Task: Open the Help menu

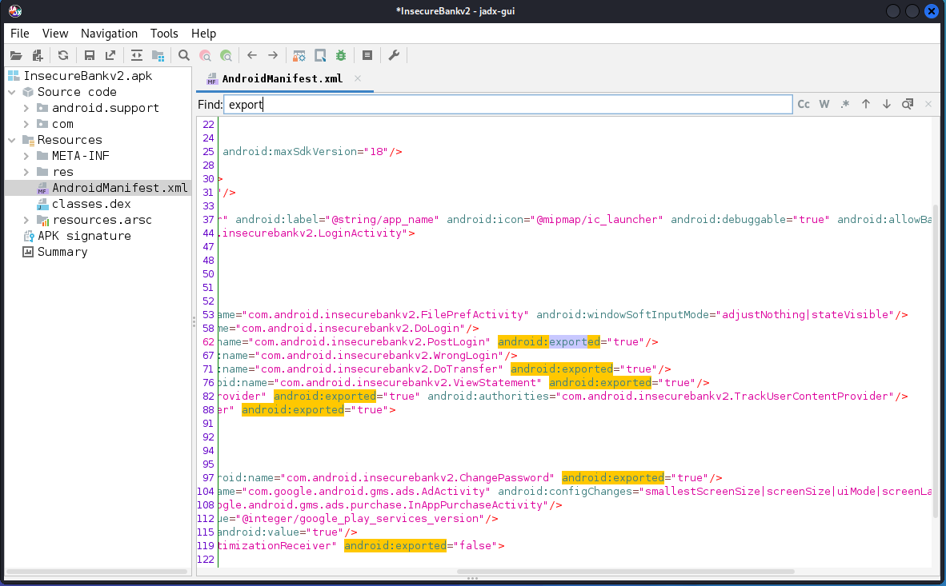Action: pyautogui.click(x=203, y=34)
